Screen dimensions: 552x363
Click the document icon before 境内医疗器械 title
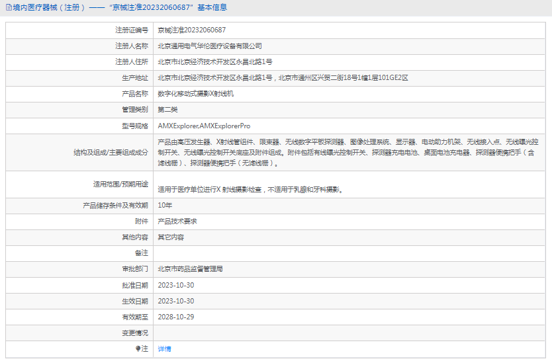pyautogui.click(x=9, y=7)
